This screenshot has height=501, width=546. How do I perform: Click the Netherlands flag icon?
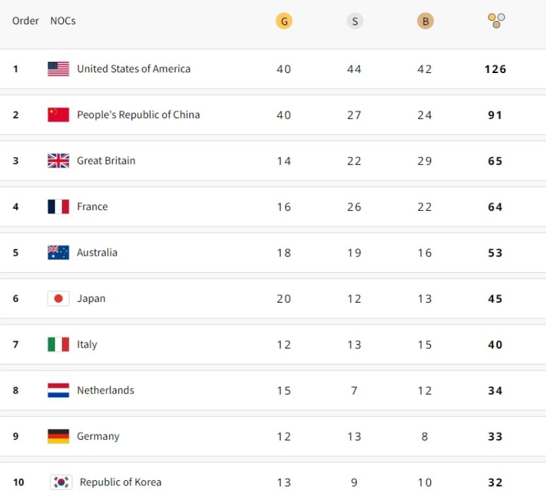click(58, 391)
